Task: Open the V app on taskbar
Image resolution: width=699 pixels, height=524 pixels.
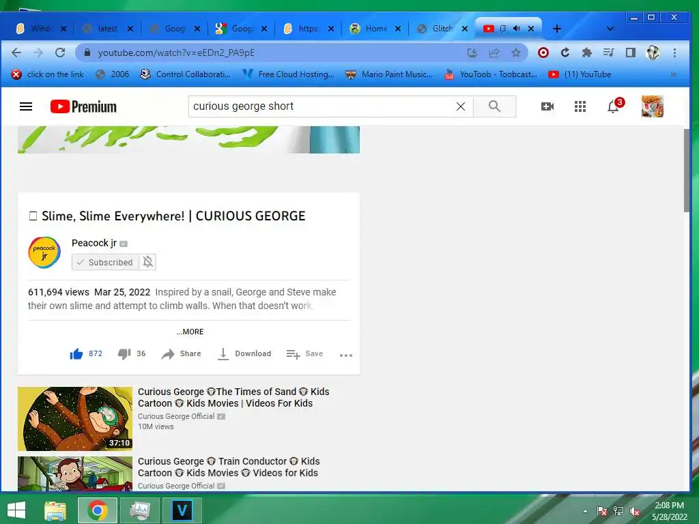Action: 182,510
